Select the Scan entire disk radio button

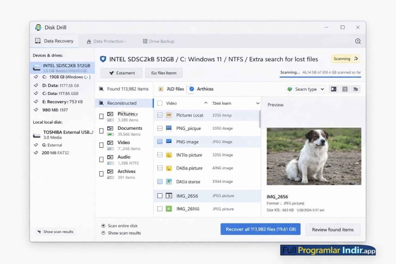pyautogui.click(x=103, y=226)
